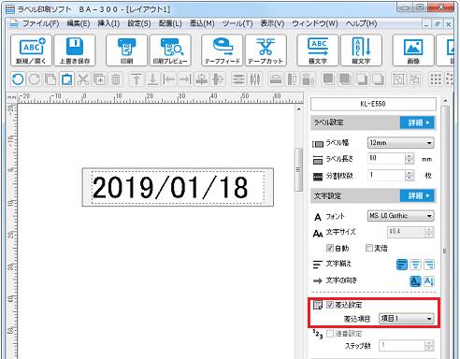Click the テープカット (Tape Cut) scissors icon
Screen dimensions: 460x359
point(266,50)
